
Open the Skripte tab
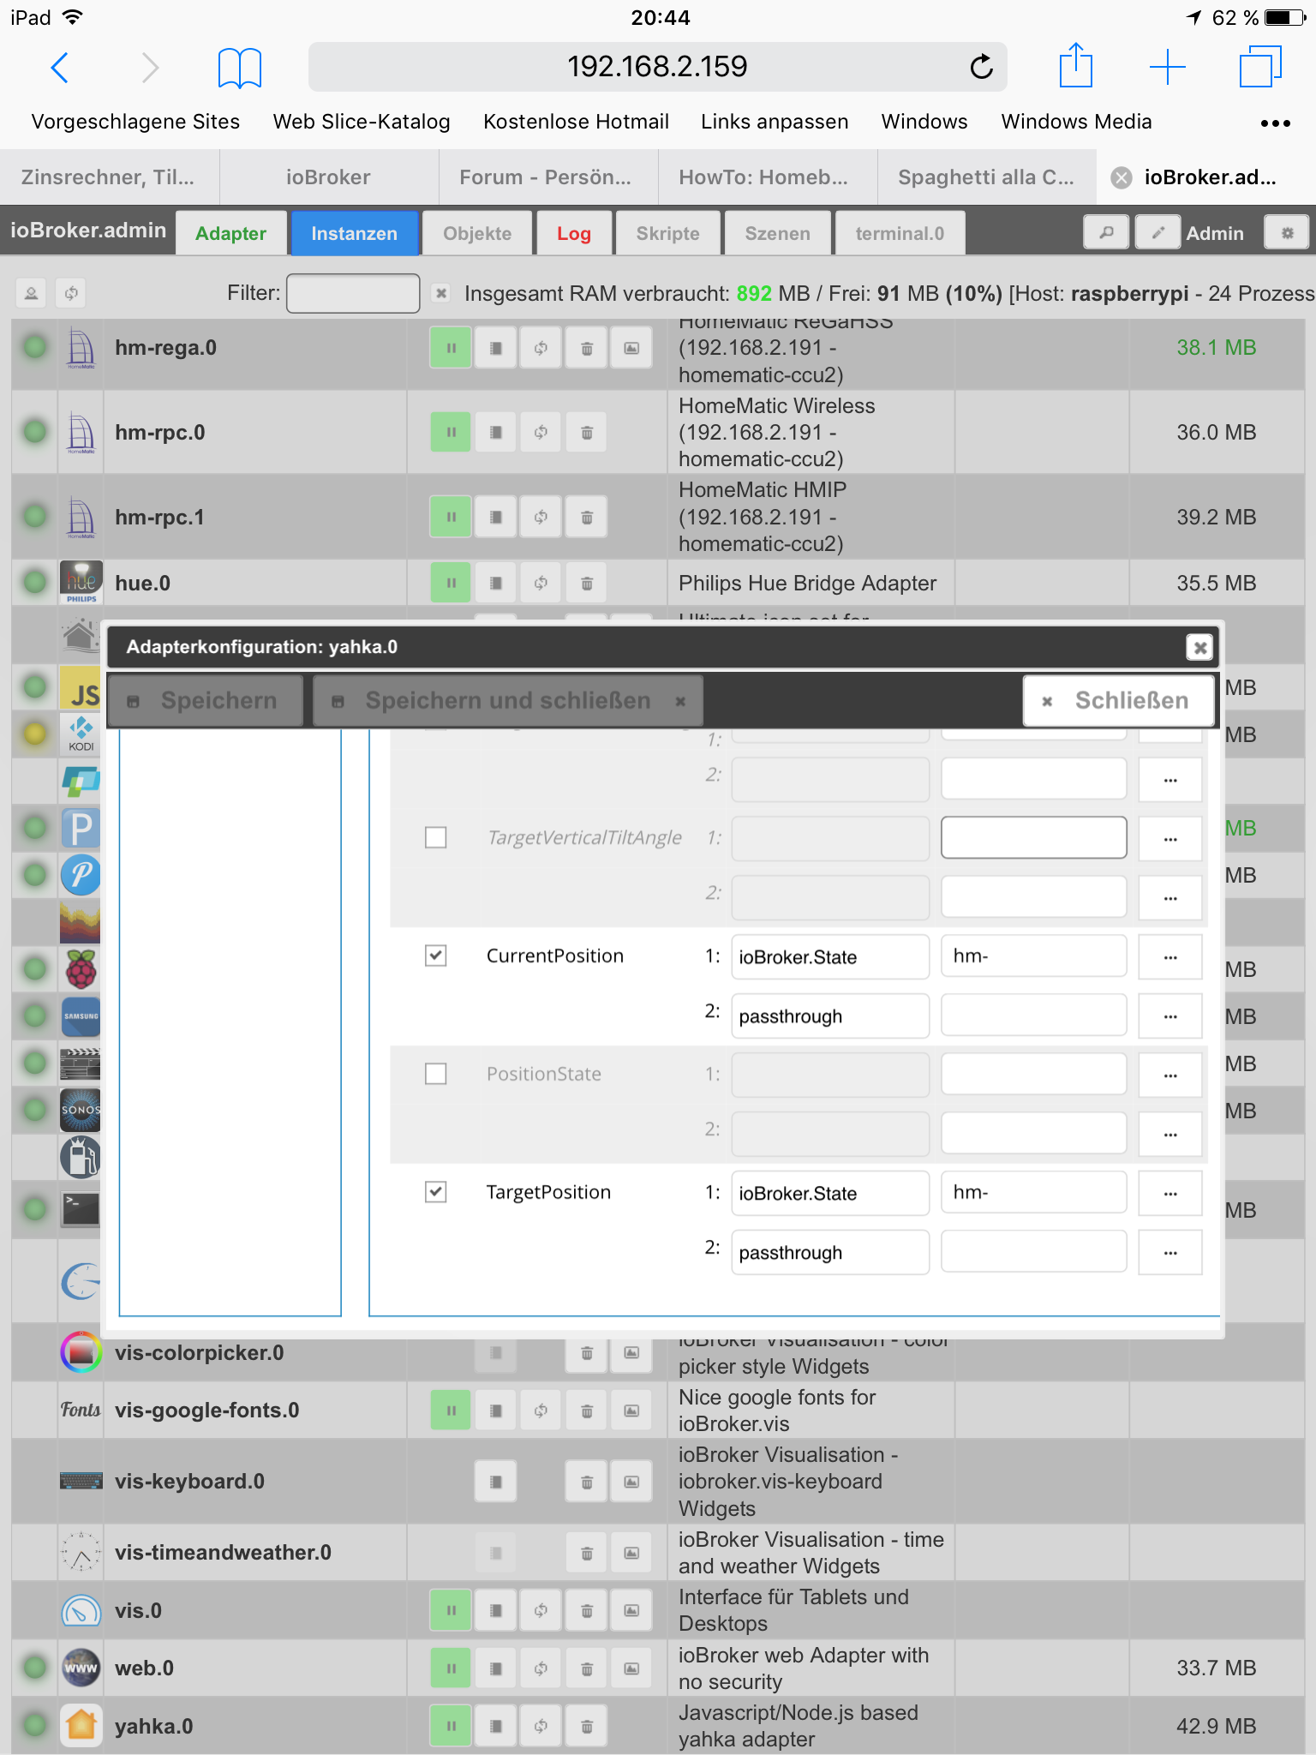[x=668, y=233]
